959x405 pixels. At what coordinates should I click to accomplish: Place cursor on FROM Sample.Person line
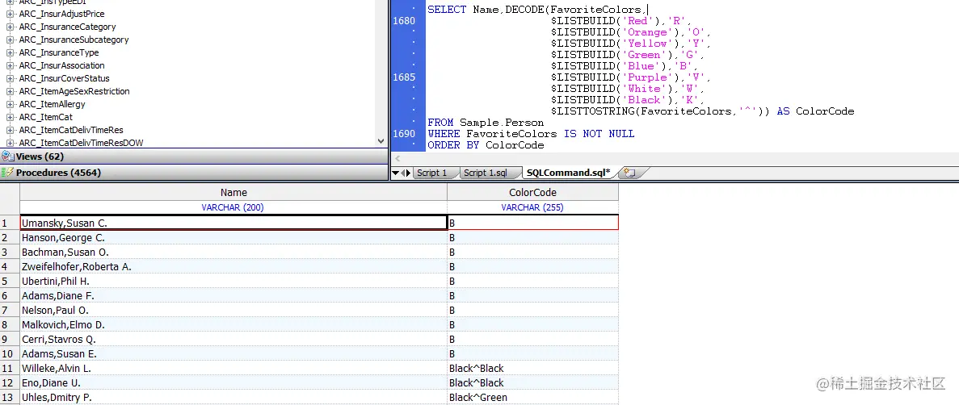pos(486,122)
